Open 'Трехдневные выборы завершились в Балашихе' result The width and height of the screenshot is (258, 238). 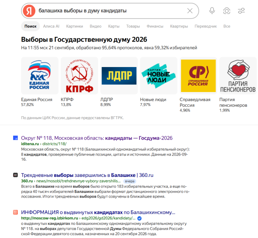(x=87, y=175)
